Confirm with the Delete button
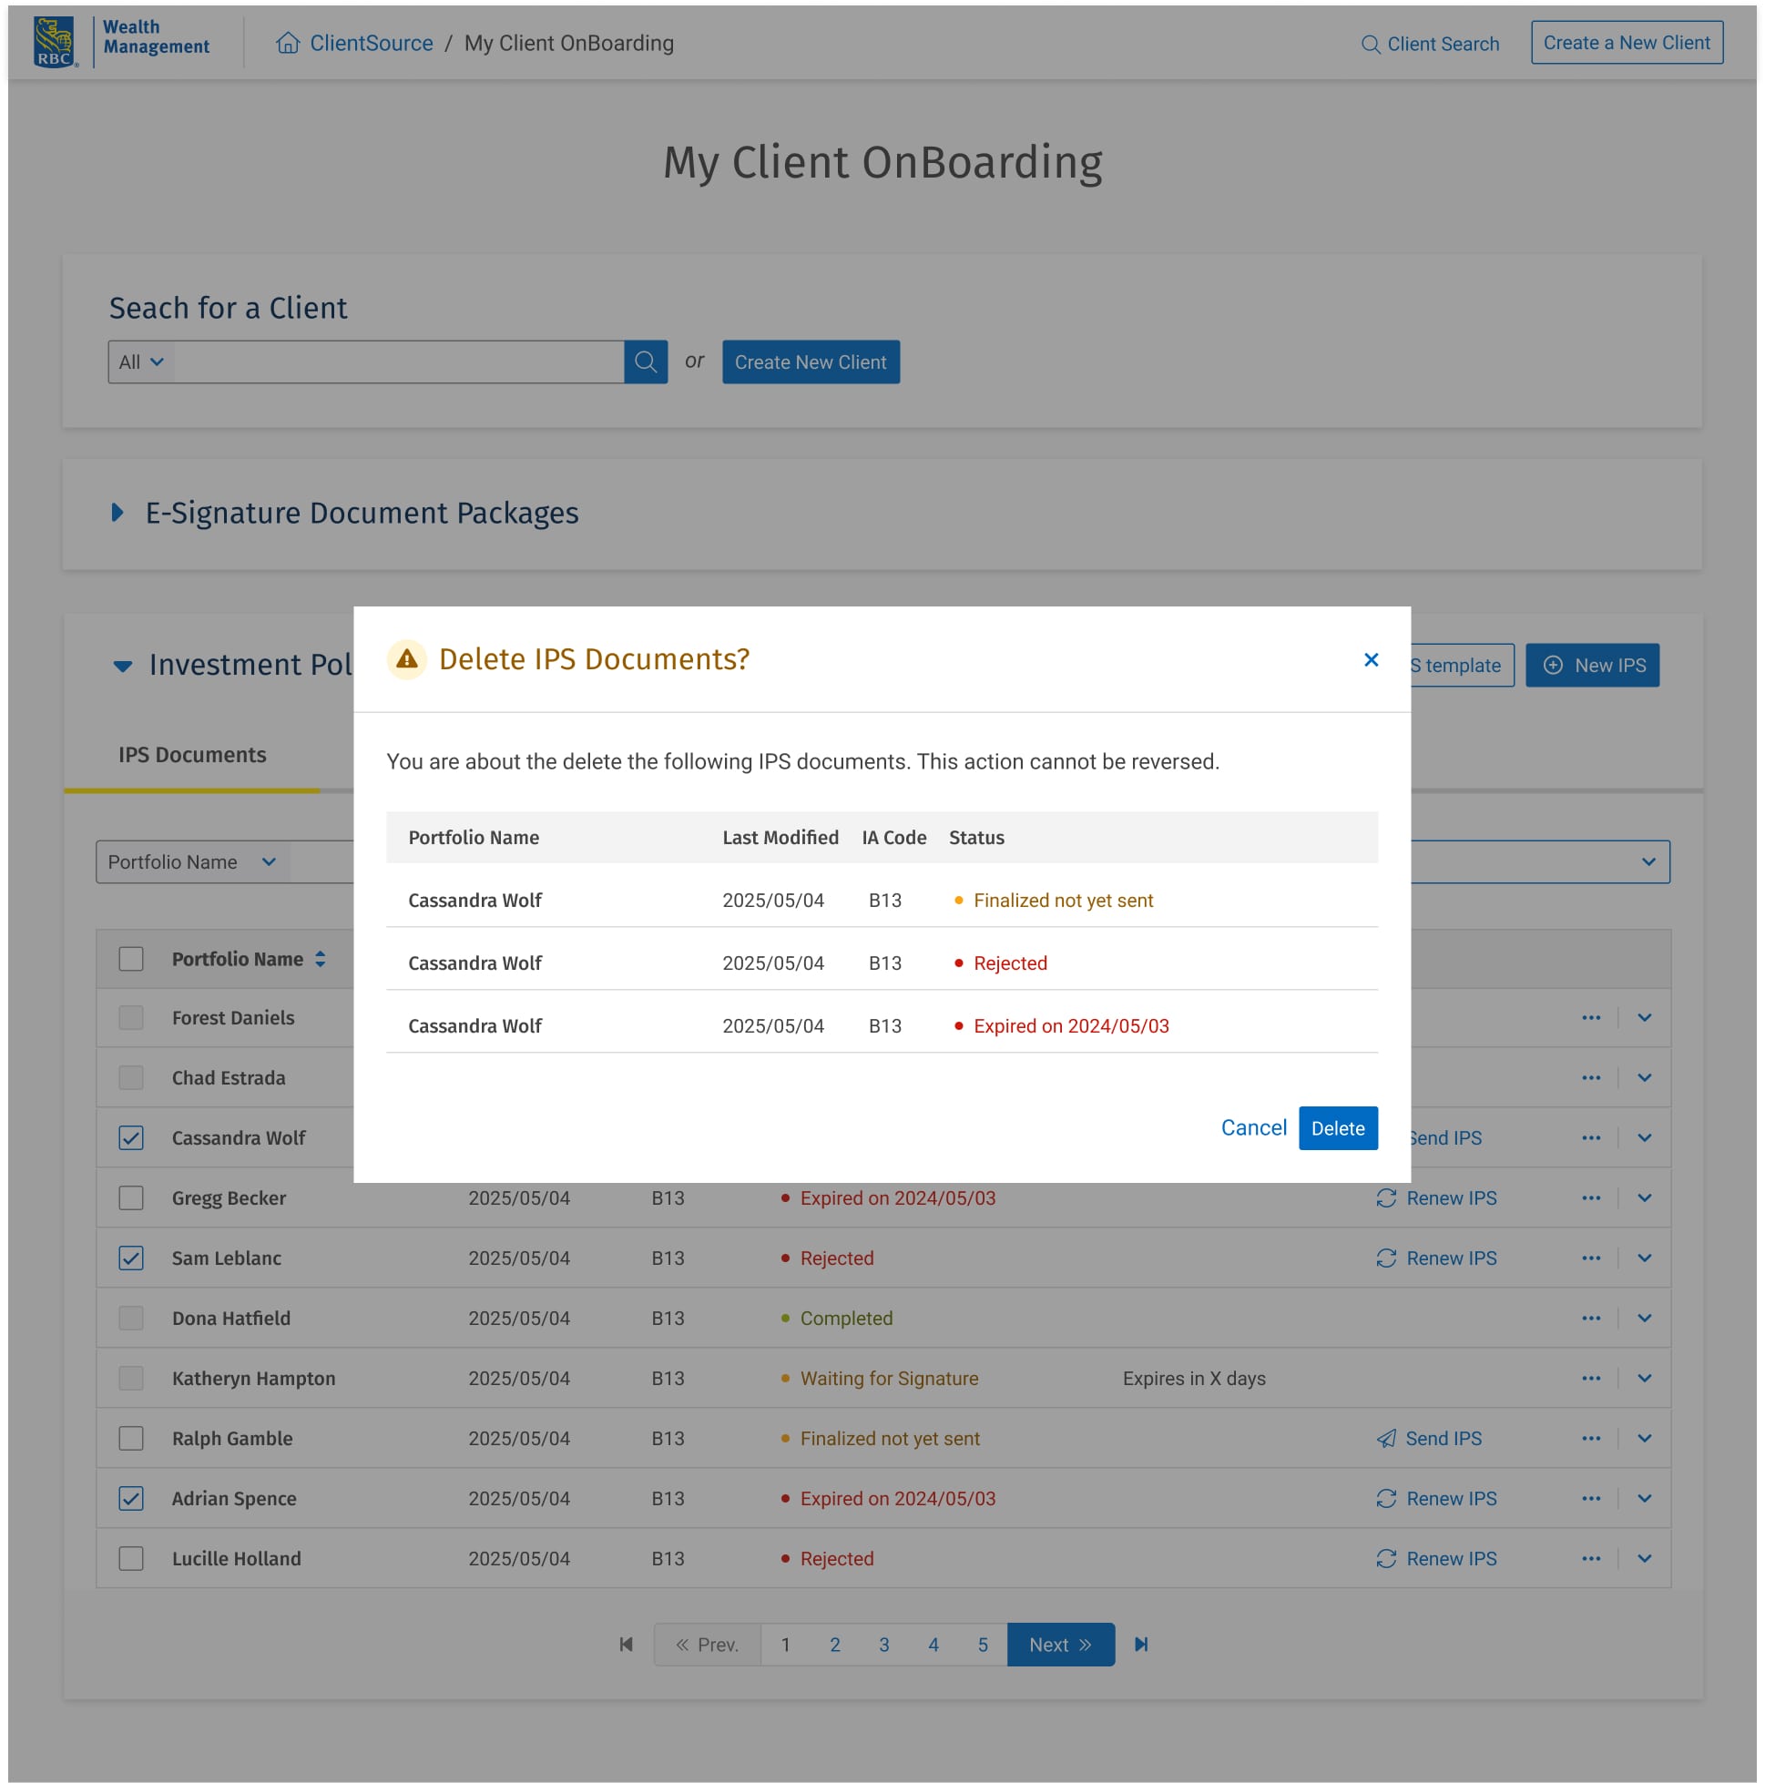1765x1783 pixels. (x=1338, y=1127)
